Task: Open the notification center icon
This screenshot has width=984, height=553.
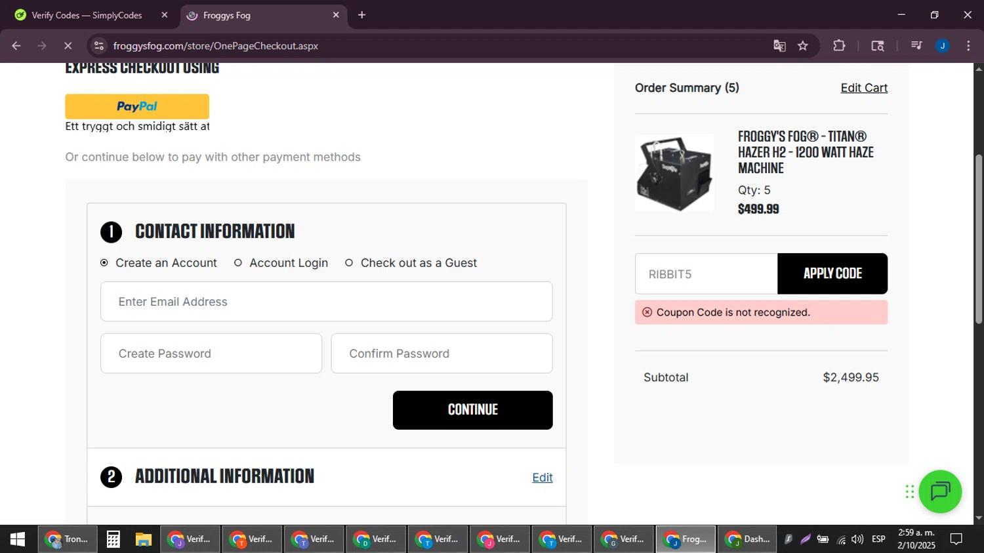Action: [x=956, y=539]
